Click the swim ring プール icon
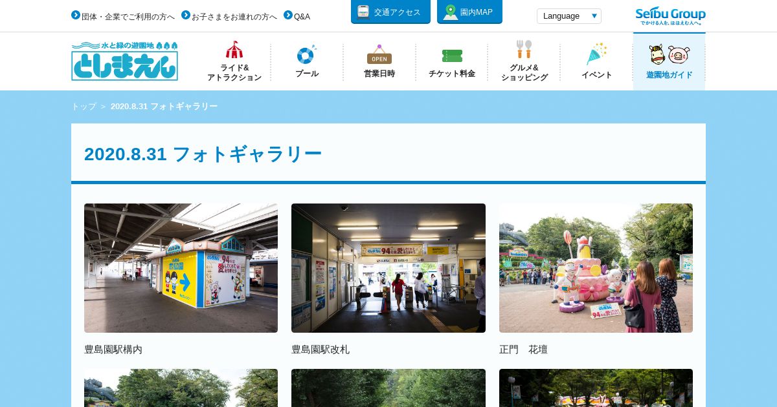 (x=306, y=54)
